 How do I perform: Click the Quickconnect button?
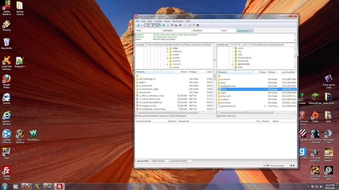243,30
